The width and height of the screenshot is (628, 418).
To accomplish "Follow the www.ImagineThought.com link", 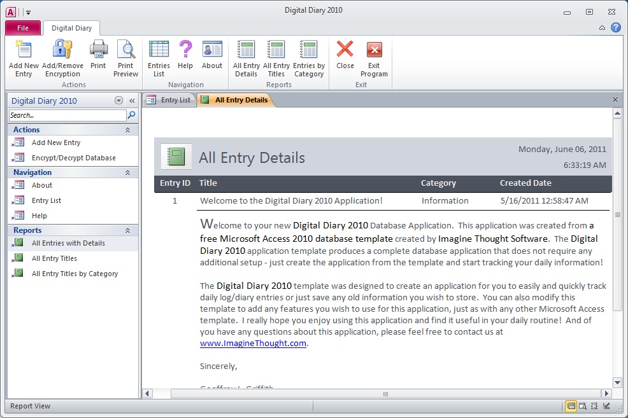I will point(253,343).
